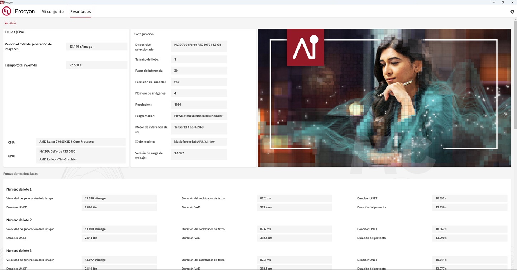517x270 pixels.
Task: Click the NVIDIA GeForce RTX 5070 11.9 GB field
Action: [x=198, y=45]
